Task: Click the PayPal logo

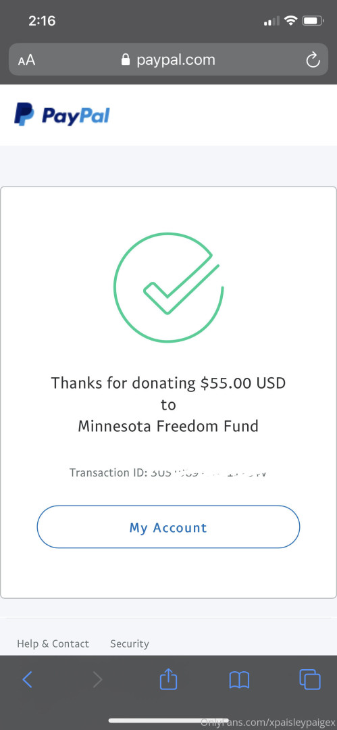Action: click(x=62, y=114)
